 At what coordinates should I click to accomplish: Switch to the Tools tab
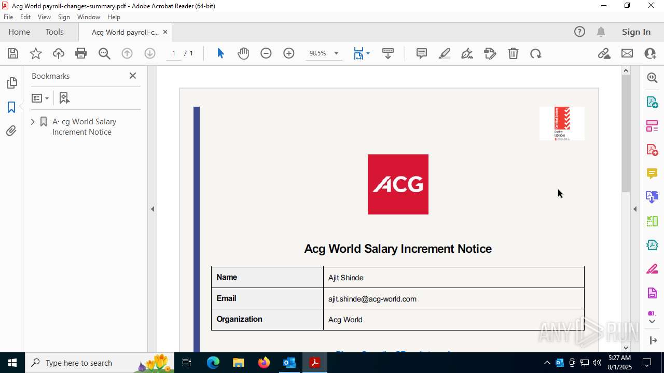click(54, 32)
